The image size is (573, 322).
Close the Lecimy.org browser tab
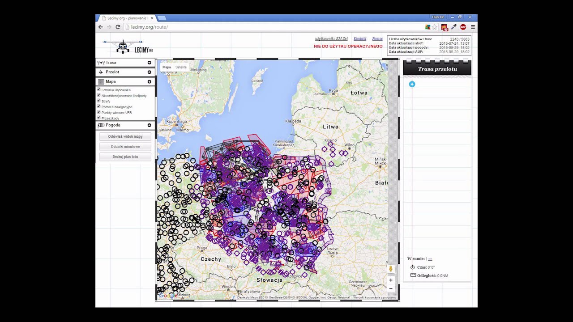coord(152,18)
